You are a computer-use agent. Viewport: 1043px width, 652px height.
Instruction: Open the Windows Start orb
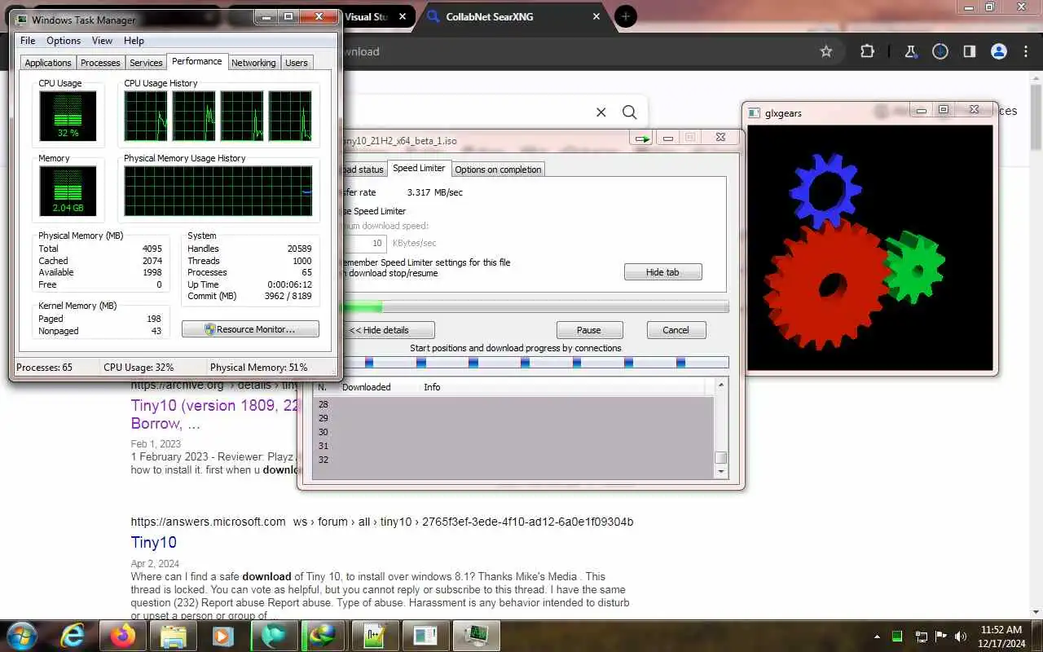click(21, 635)
